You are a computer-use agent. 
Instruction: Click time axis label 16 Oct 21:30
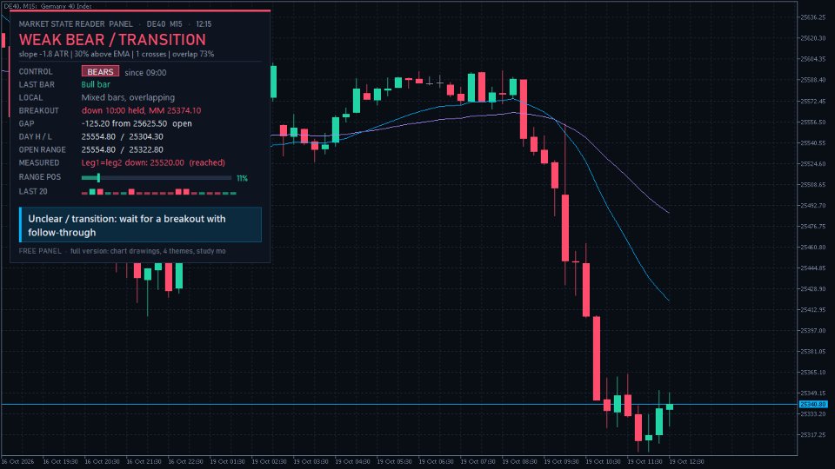pos(144,461)
